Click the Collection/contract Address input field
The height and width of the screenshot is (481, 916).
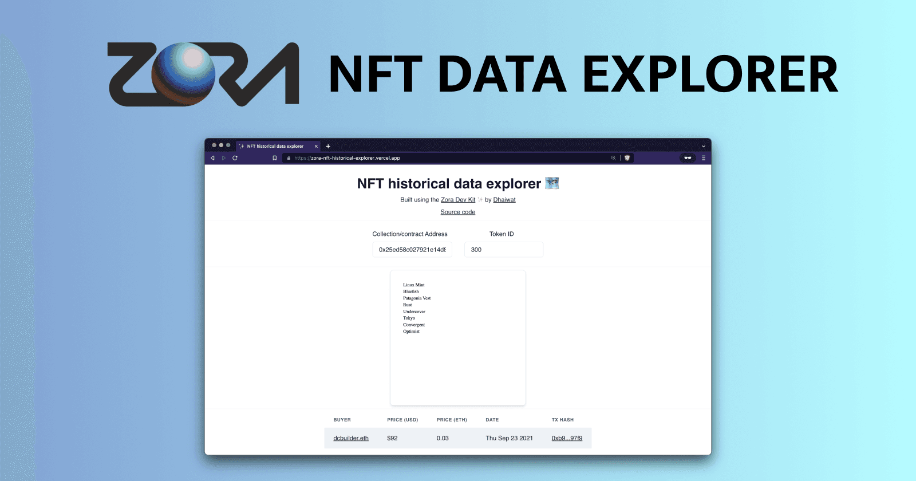click(x=412, y=250)
